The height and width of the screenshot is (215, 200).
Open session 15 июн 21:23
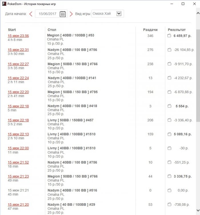[18, 176]
